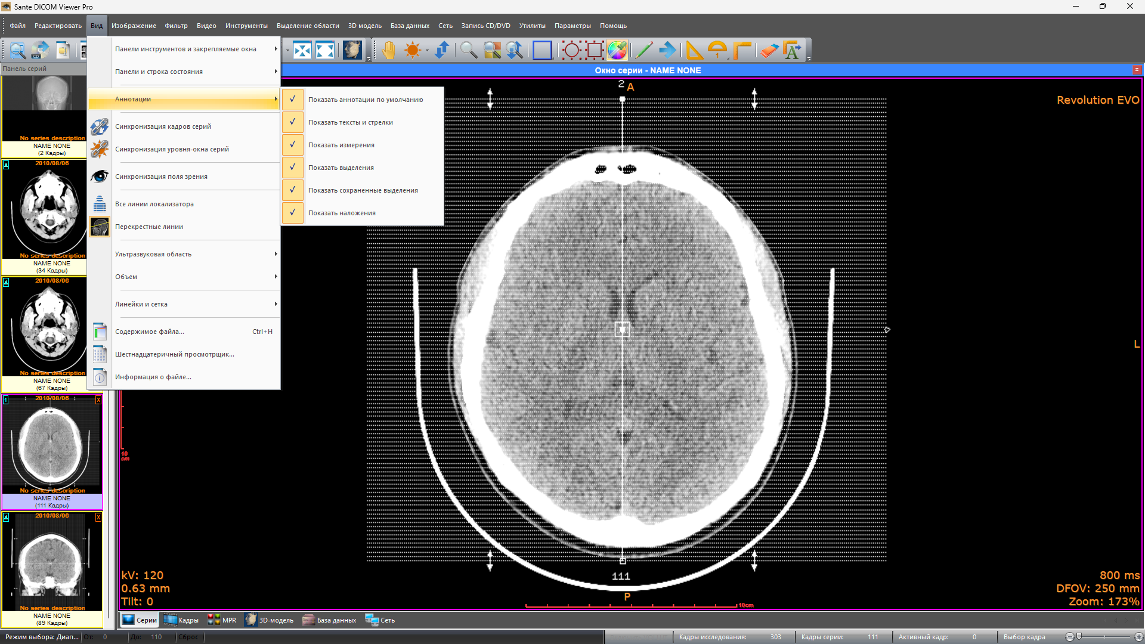Activate the magnifying glass zoom tool
The height and width of the screenshot is (644, 1145).
tap(469, 50)
